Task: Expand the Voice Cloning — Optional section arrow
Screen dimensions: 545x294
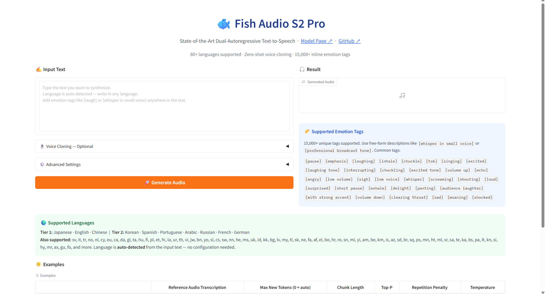Action: [x=287, y=146]
